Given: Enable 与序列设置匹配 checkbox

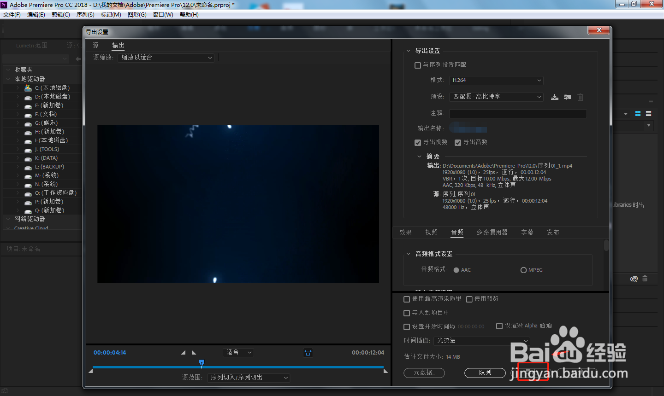Looking at the screenshot, I should pyautogui.click(x=418, y=65).
